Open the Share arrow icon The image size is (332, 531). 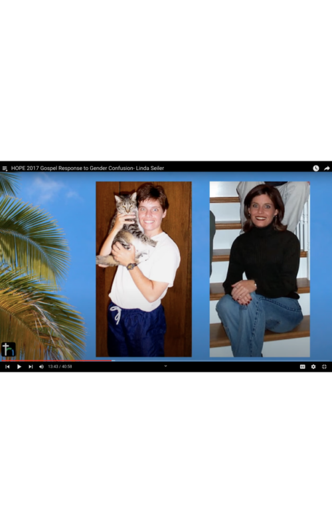click(327, 169)
